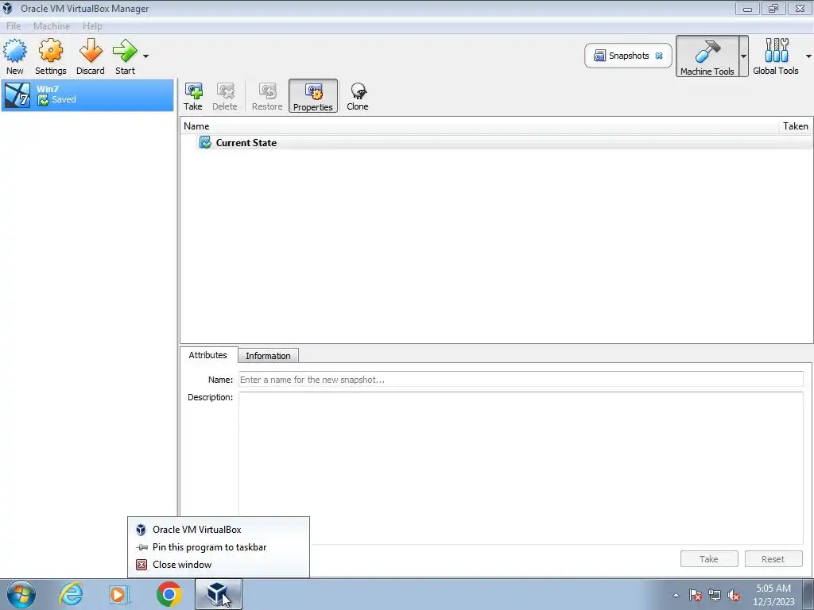Viewport: 814px width, 610px height.
Task: Click the Restore snapshot icon
Action: point(267,96)
